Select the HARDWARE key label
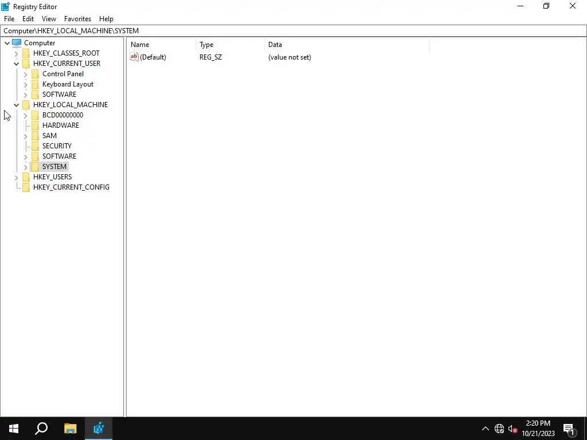This screenshot has width=587, height=440. [61, 125]
